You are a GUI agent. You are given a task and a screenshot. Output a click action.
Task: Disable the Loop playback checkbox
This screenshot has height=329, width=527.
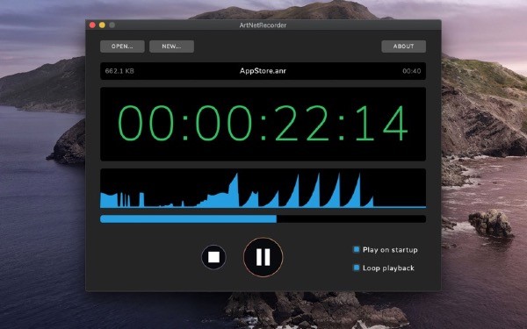click(357, 268)
